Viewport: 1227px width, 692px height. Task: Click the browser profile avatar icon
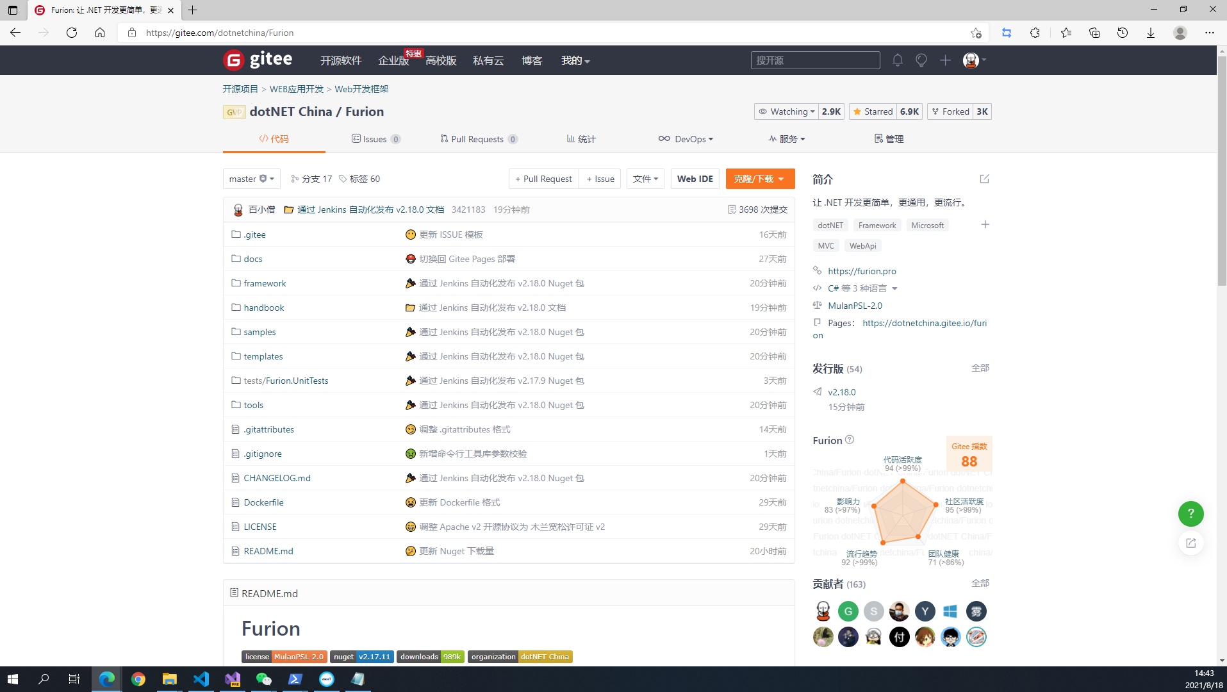pos(1180,33)
